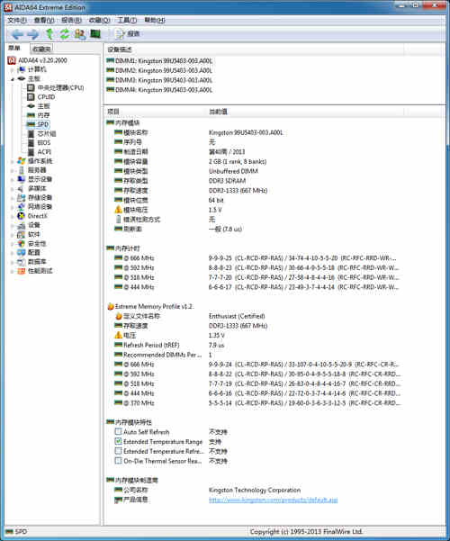Expand the 计算机 tree node arrow
Image resolution: width=450 pixels, height=541 pixels.
pyautogui.click(x=13, y=69)
